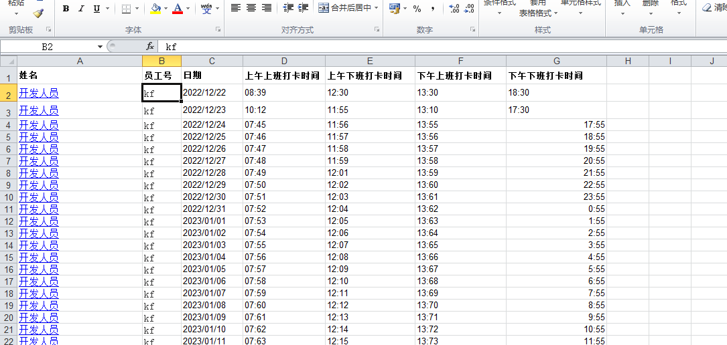Expand the font color dropdown arrow
The image size is (727, 345).
pyautogui.click(x=188, y=9)
